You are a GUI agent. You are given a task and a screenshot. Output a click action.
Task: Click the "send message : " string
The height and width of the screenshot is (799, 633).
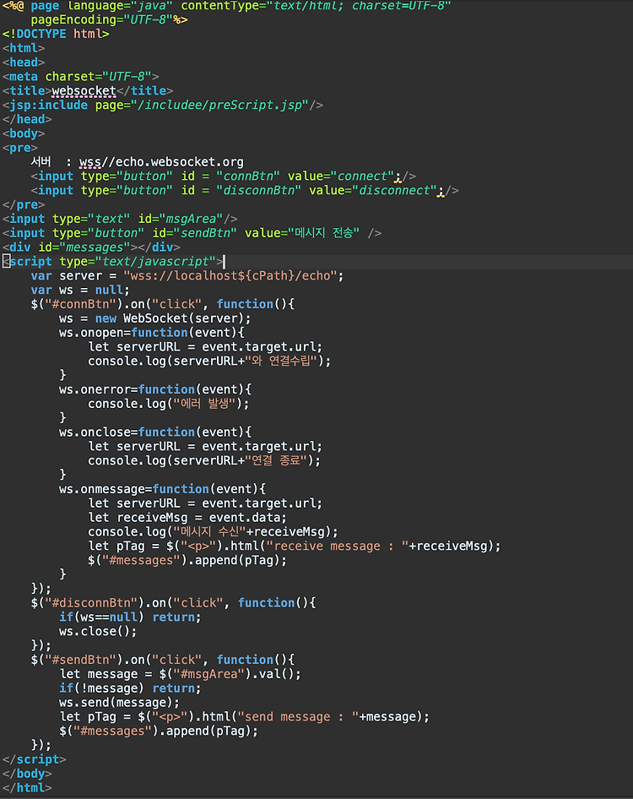[x=298, y=717]
